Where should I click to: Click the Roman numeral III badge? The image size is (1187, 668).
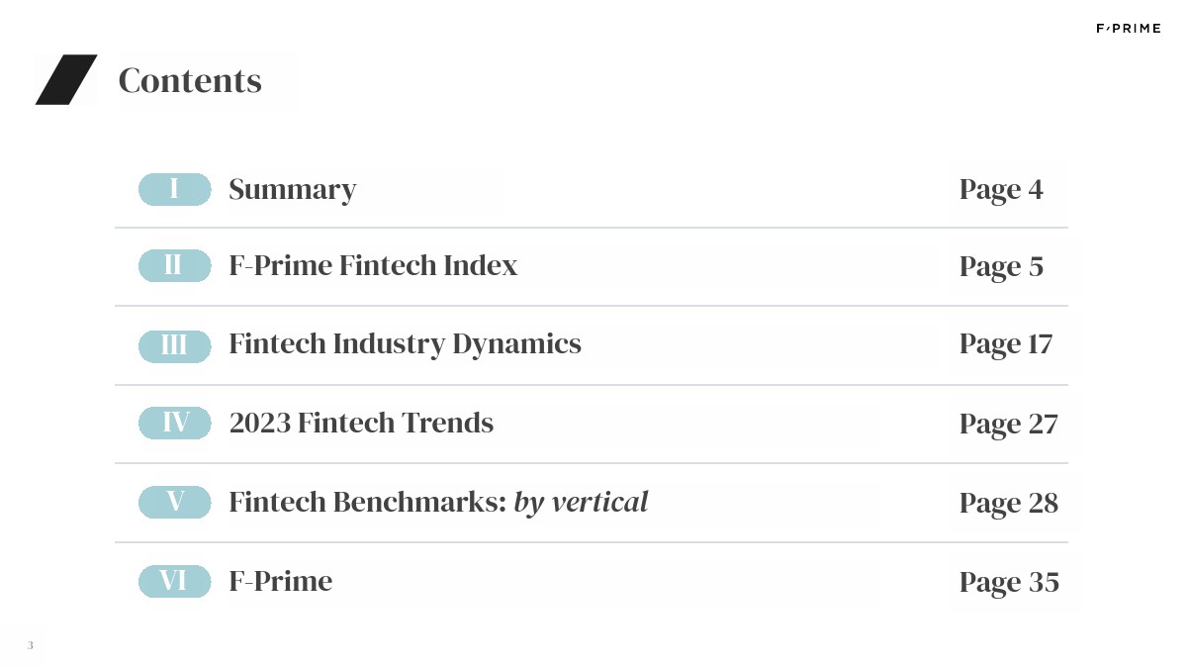click(175, 345)
